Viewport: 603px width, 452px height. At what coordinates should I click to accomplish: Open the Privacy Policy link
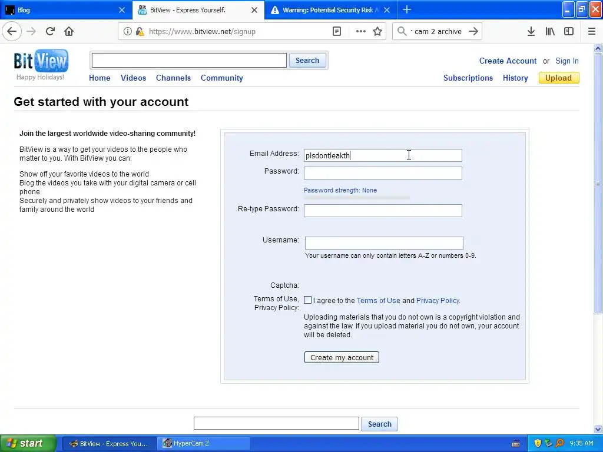[438, 301]
